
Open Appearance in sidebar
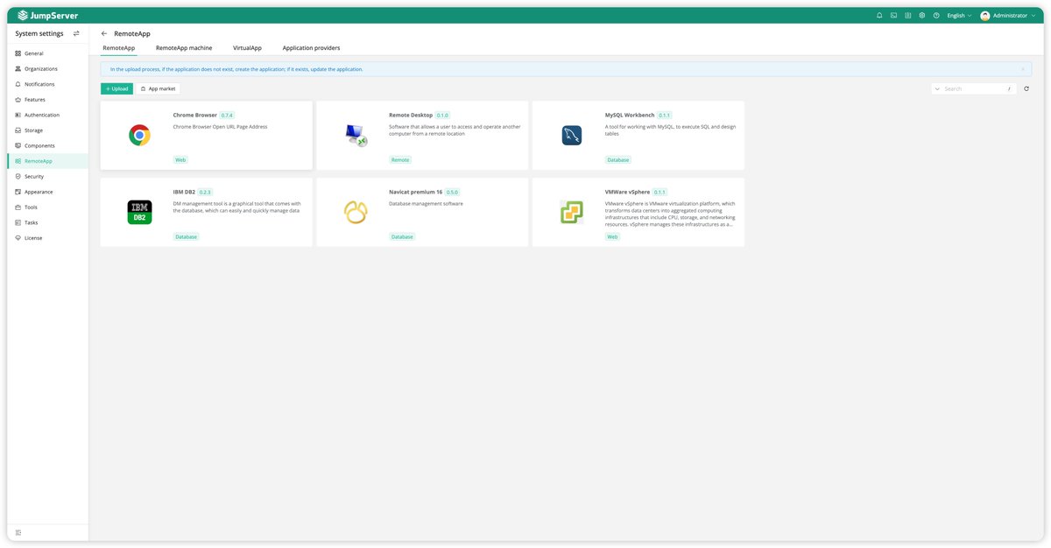pyautogui.click(x=48, y=192)
